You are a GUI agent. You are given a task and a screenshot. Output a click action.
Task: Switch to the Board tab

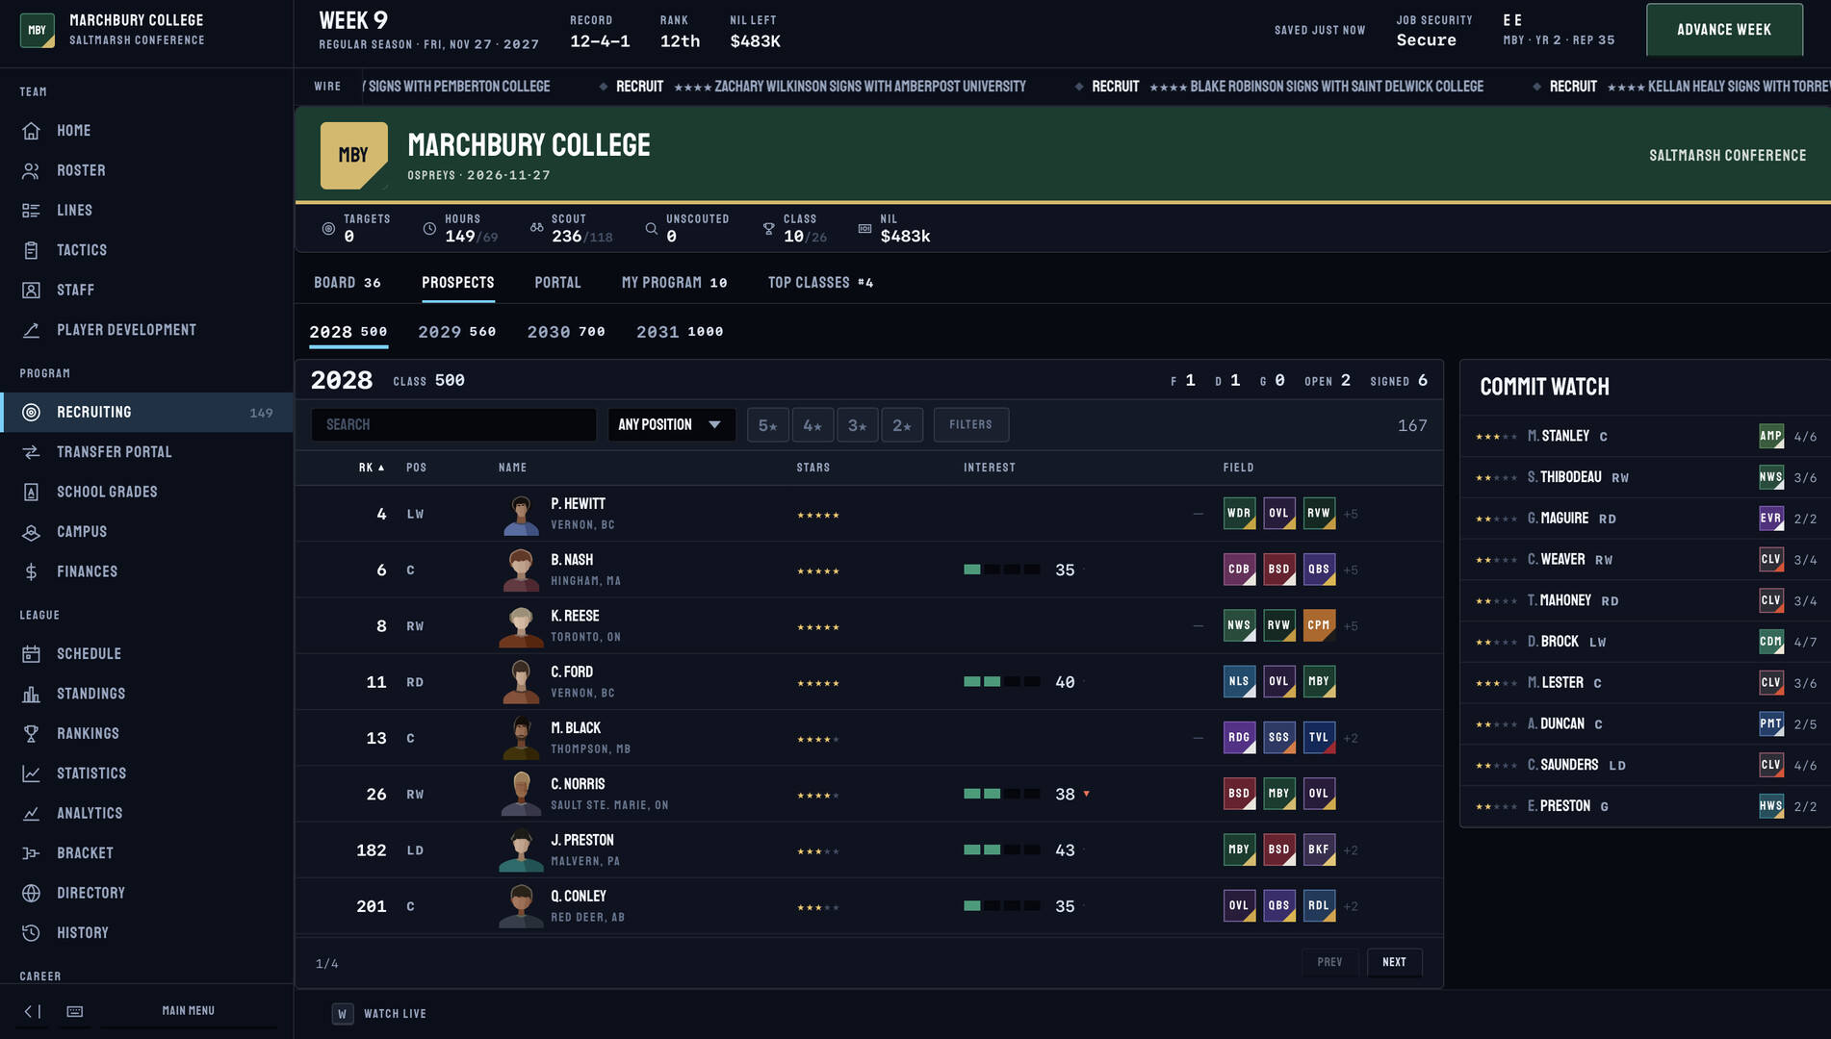pyautogui.click(x=347, y=283)
